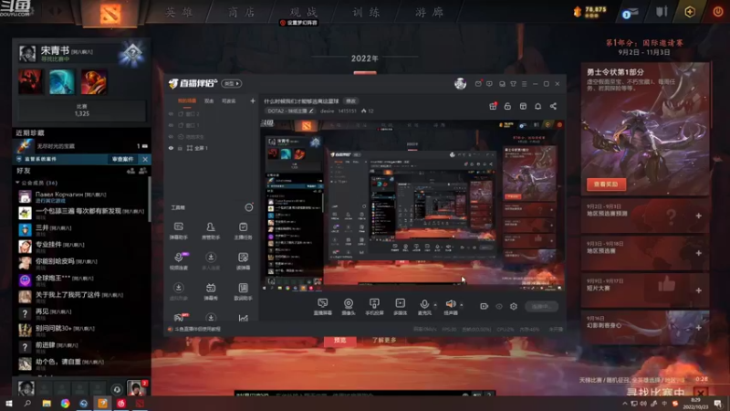730x411 pixels.
Task: Click the Dota power quit icon
Action: tap(717, 12)
